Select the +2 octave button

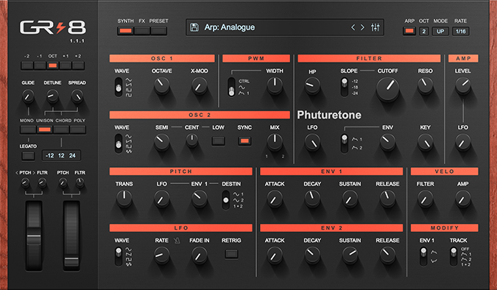pos(78,66)
